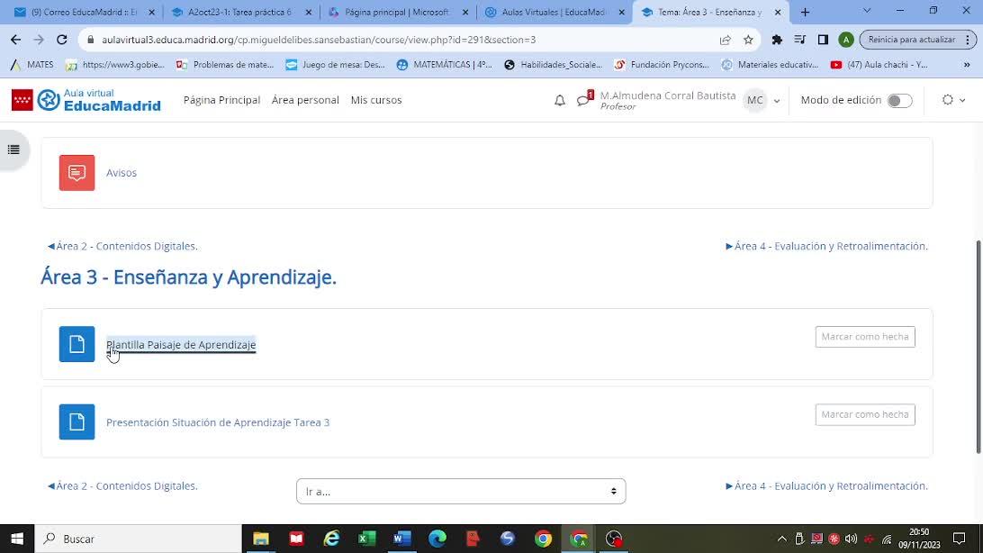Click the MC user avatar
Viewport: 983px width, 553px height.
tap(754, 100)
